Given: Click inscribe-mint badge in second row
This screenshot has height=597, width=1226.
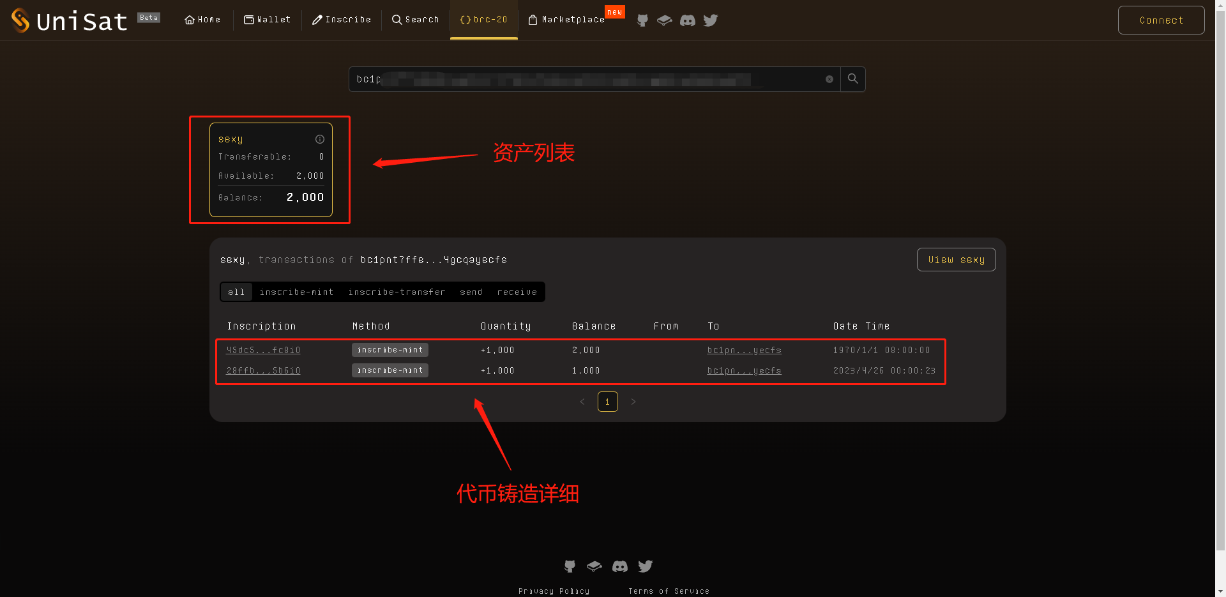Looking at the screenshot, I should coord(390,370).
